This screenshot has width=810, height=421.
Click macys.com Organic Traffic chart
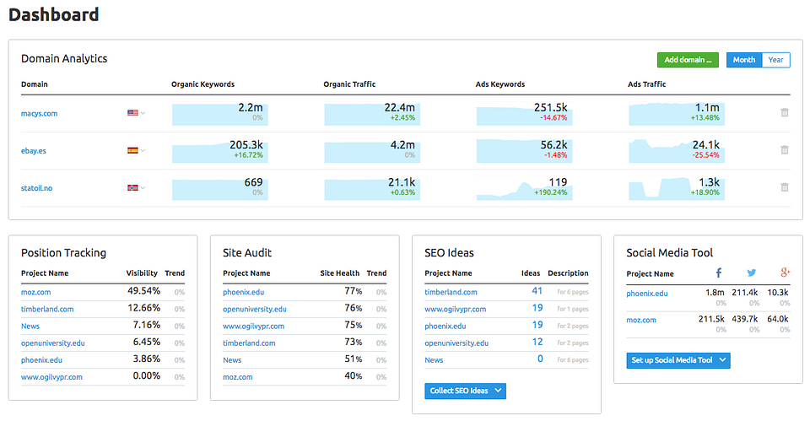click(x=371, y=113)
